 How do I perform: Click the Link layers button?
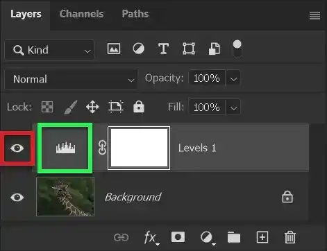tap(121, 237)
